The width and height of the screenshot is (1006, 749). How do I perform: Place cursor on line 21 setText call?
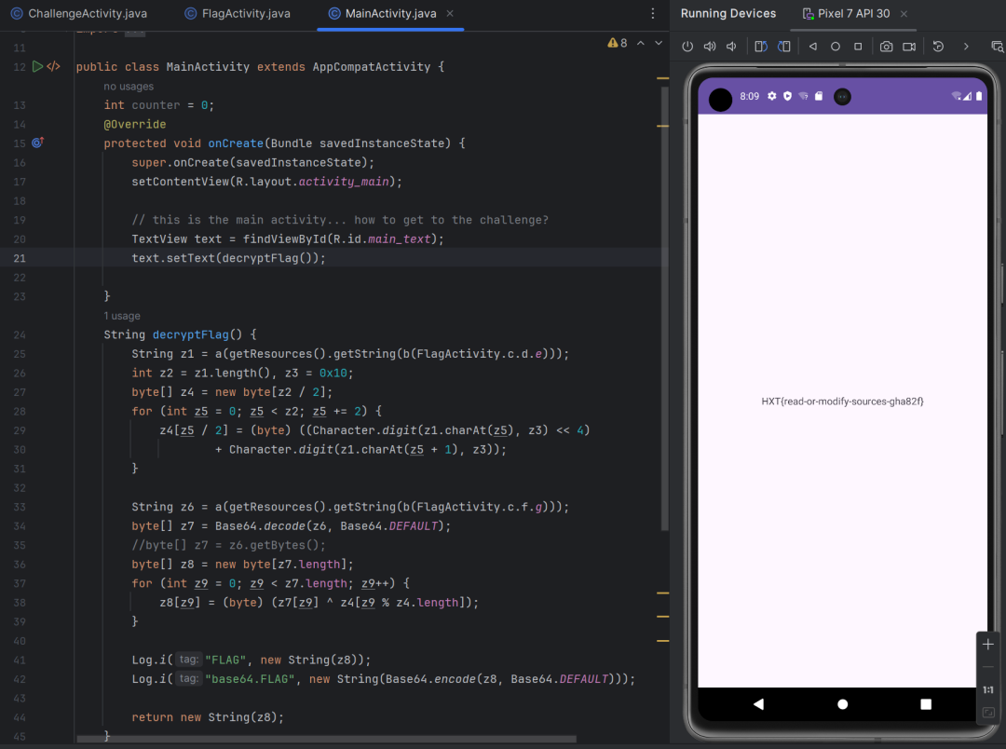coord(228,258)
